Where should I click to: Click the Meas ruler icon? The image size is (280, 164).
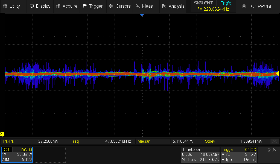click(138, 6)
